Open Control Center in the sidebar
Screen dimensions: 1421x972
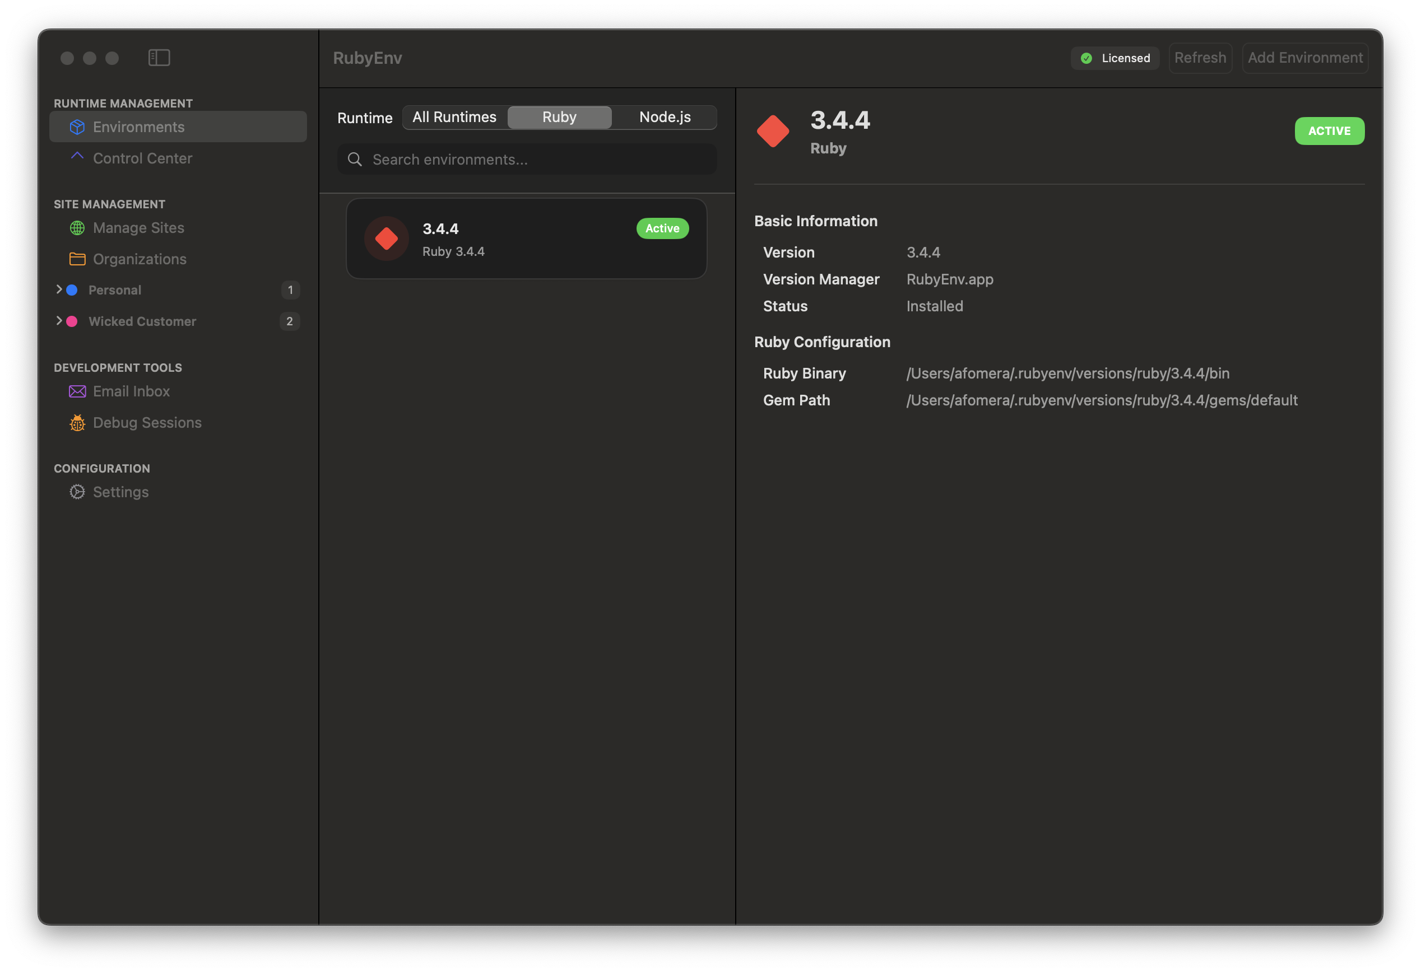178,158
